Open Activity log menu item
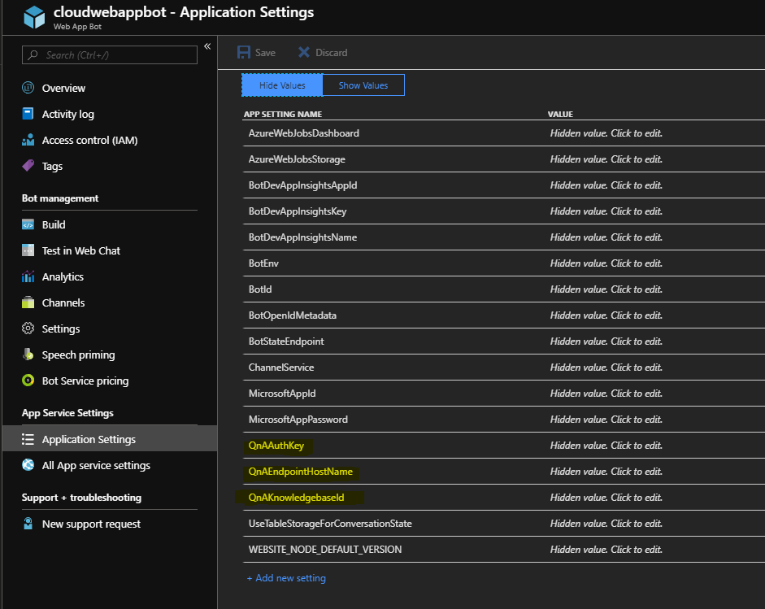Viewport: 765px width, 609px height. click(x=67, y=114)
